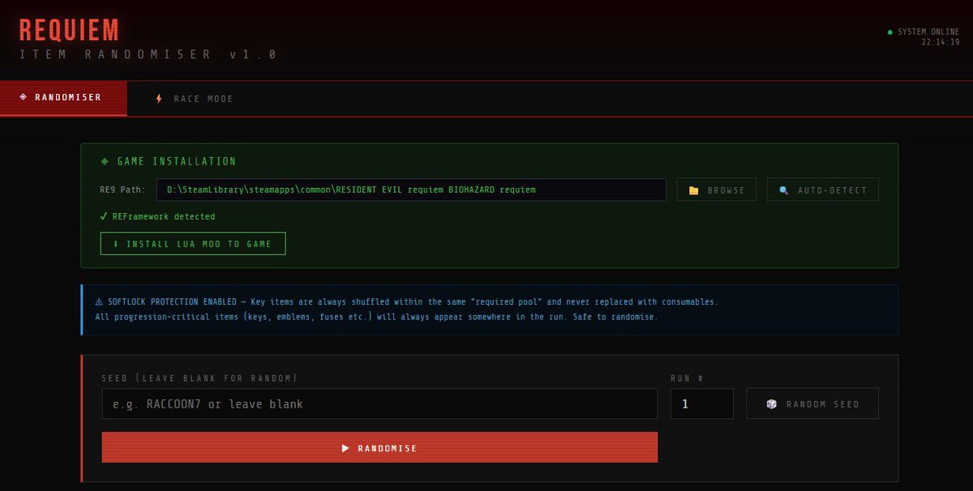Click the Item Randomiser v1.0 subtitle

pos(148,54)
